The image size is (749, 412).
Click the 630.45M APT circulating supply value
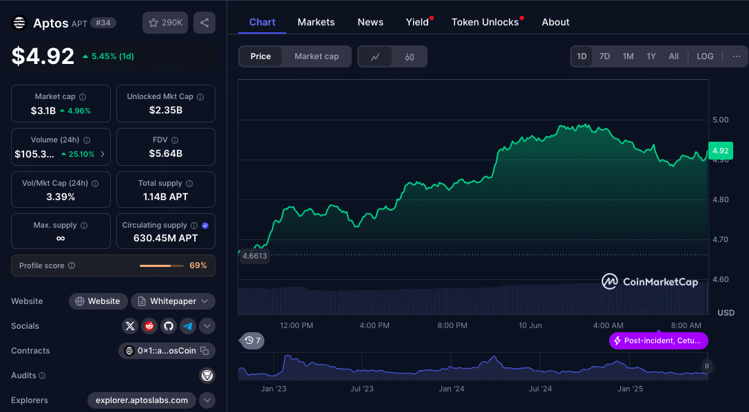(166, 238)
